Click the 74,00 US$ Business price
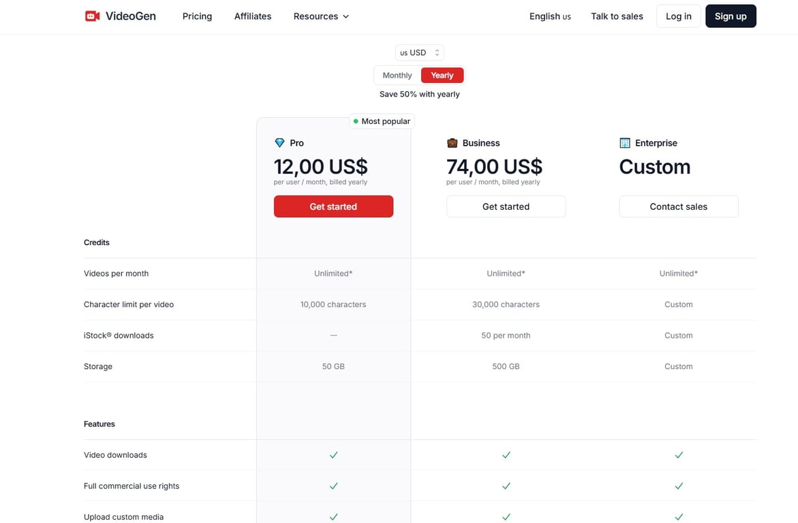 point(494,166)
